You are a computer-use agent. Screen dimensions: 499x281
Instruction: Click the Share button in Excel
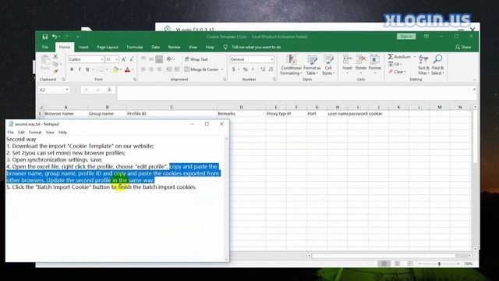point(463,47)
